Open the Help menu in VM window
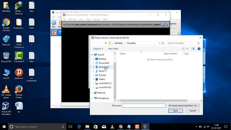The height and width of the screenshot is (130, 231). (x=105, y=19)
